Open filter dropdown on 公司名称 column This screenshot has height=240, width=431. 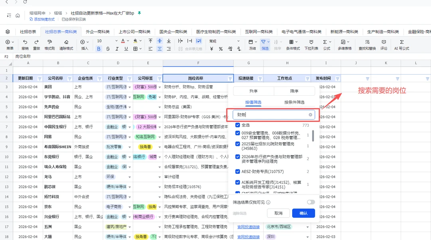[69, 79]
